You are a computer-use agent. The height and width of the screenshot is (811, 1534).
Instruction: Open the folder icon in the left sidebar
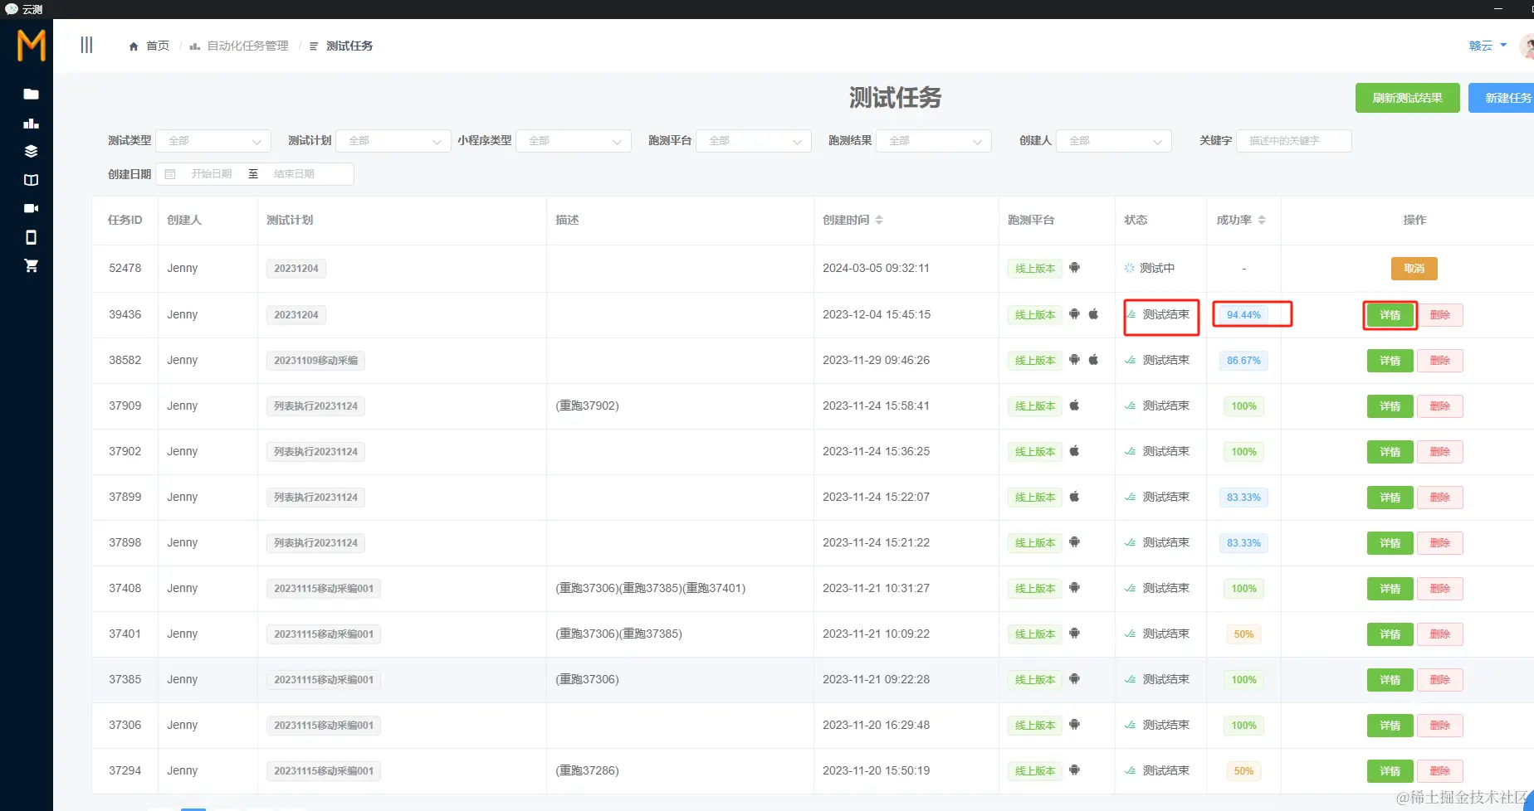click(x=32, y=94)
